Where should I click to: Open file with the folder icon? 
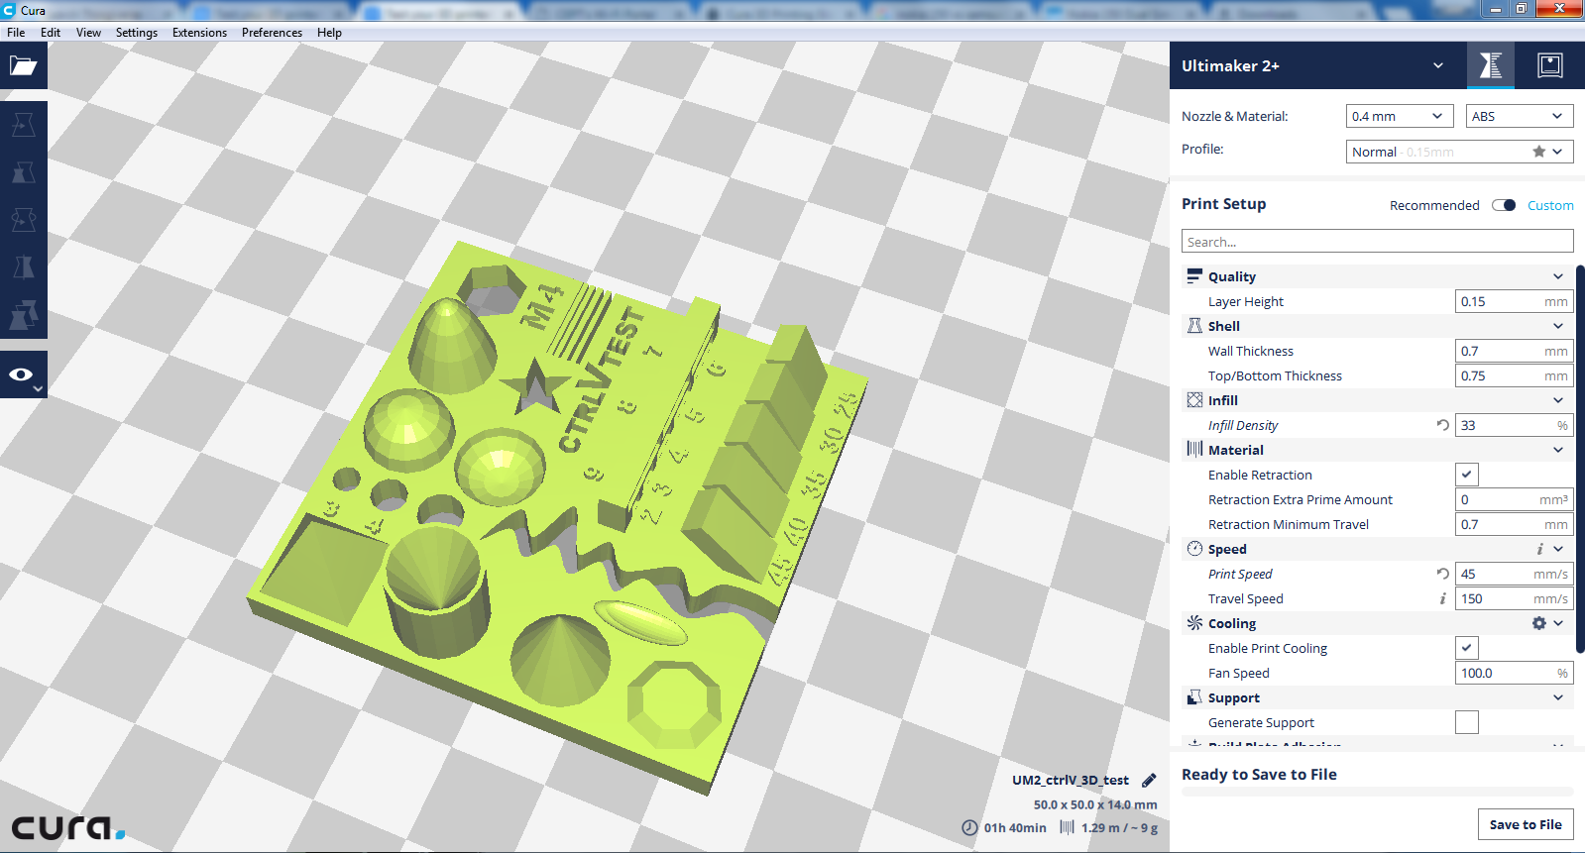click(23, 66)
